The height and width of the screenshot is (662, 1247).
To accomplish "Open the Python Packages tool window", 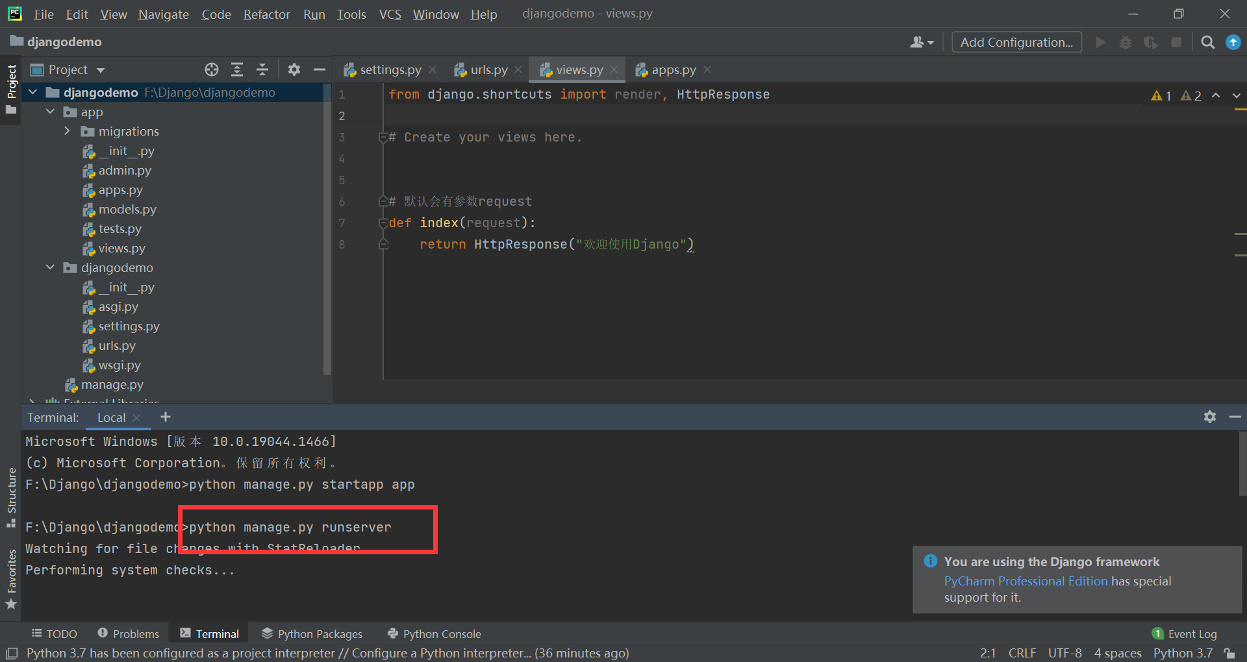I will [x=312, y=634].
